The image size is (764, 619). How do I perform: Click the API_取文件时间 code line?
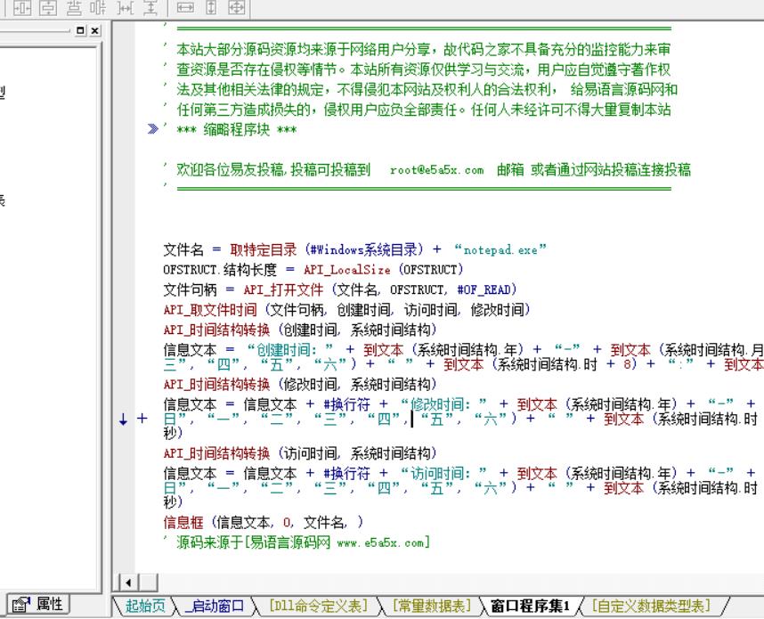point(346,310)
